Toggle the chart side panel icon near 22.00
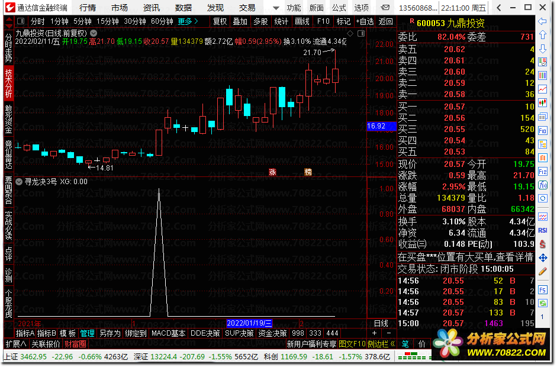The height and width of the screenshot is (367, 557). click(361, 33)
